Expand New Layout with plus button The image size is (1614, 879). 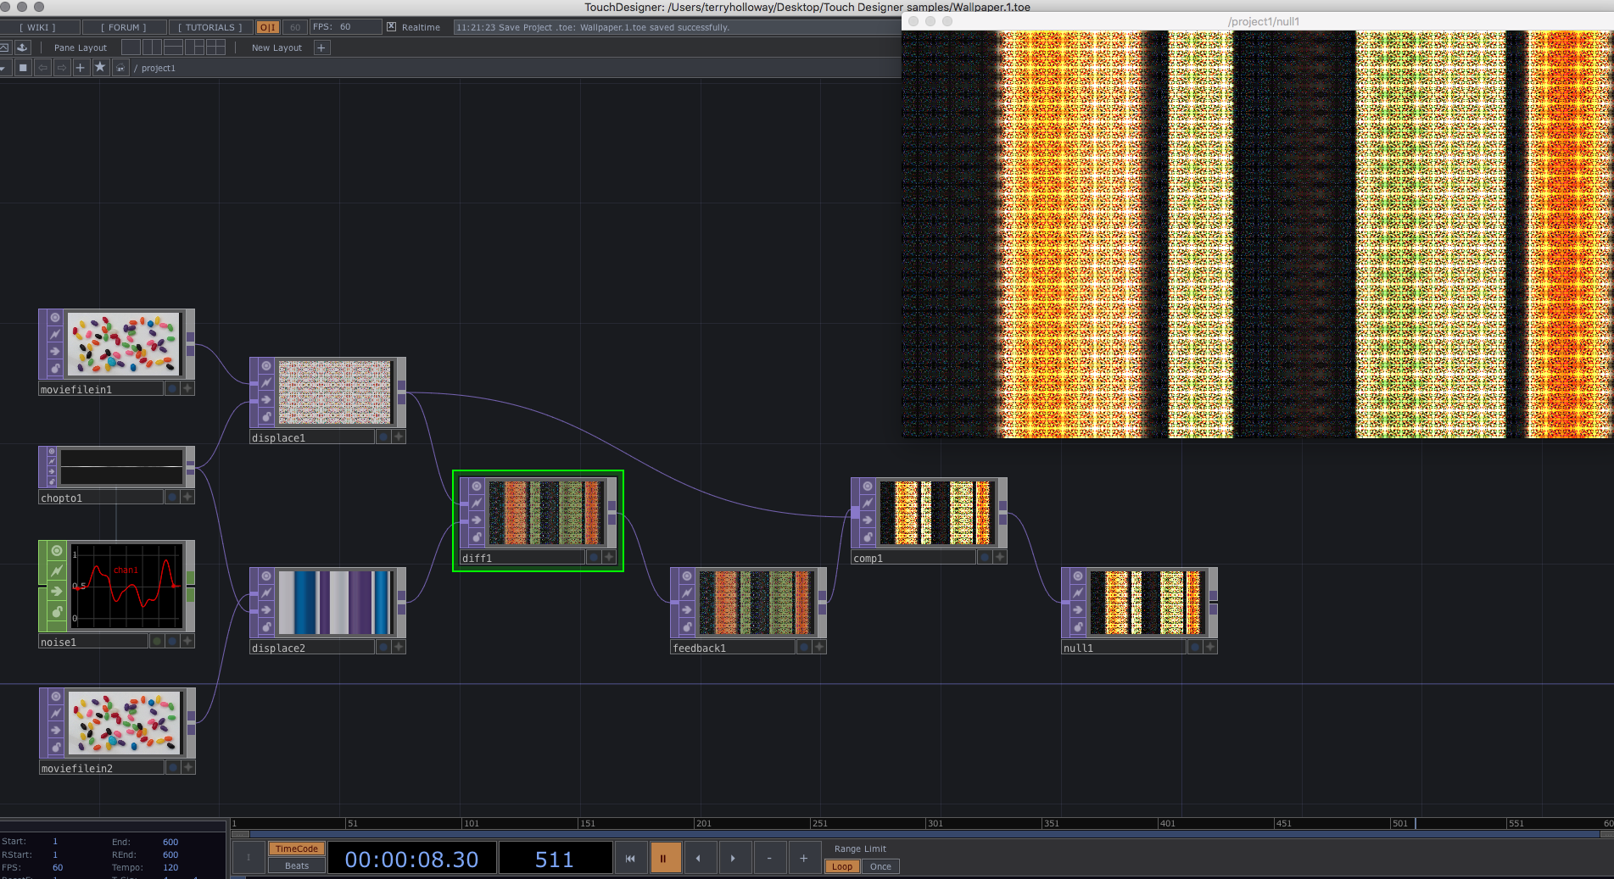[321, 47]
